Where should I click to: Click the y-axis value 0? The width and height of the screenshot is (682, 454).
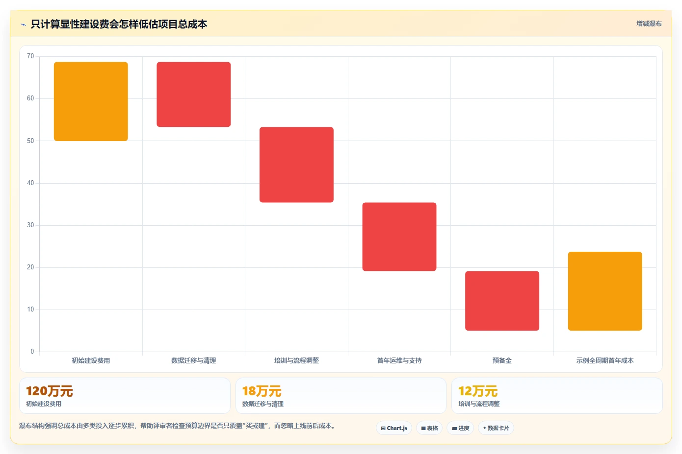click(32, 352)
